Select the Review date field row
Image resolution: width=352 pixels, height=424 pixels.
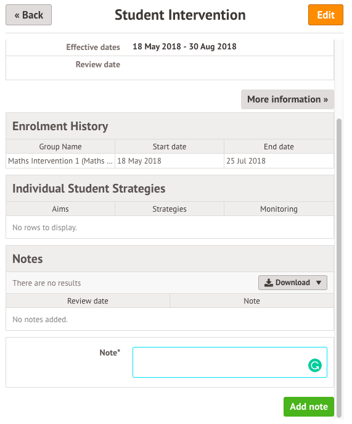pyautogui.click(x=170, y=68)
